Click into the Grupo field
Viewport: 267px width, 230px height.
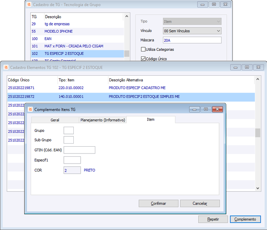tap(69, 131)
